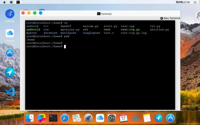
Task: Click the 'test.cpp' file name
Action: click(128, 26)
